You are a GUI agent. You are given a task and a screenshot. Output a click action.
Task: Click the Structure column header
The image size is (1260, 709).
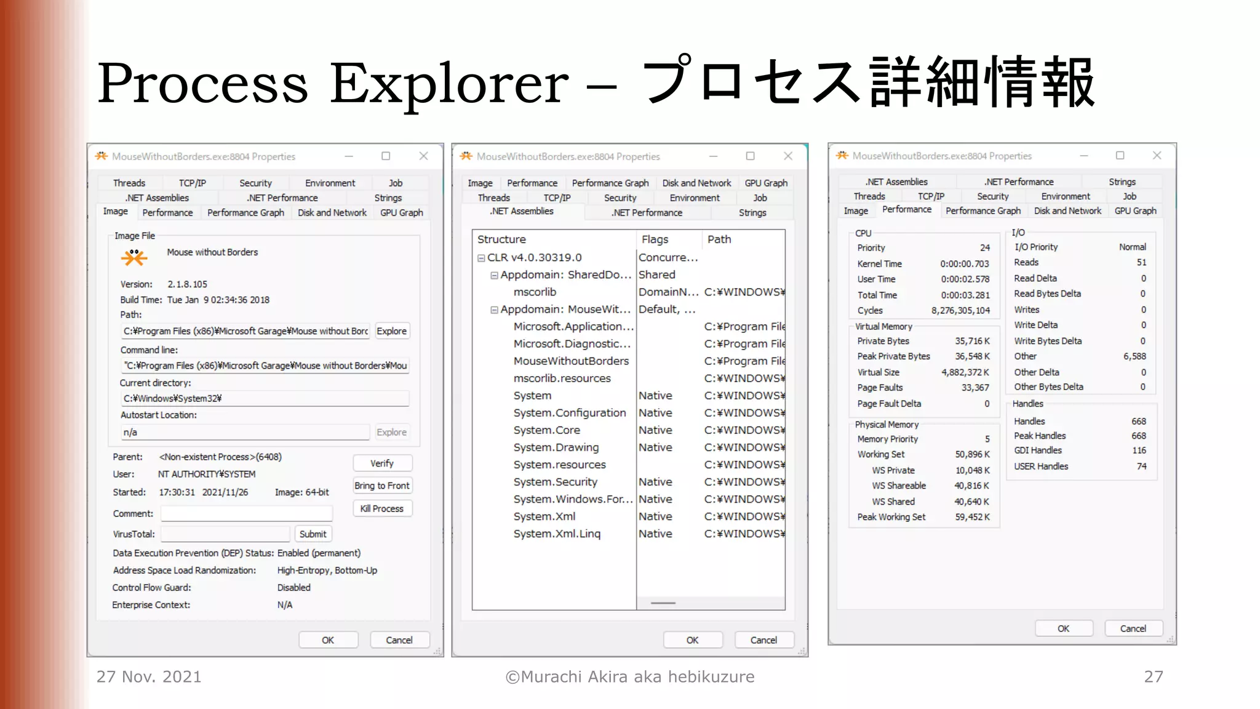pos(554,239)
